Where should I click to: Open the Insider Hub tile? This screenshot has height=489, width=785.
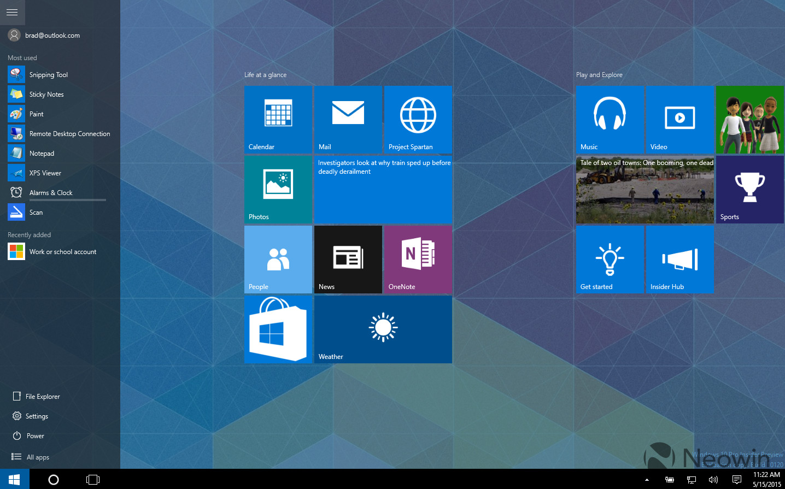click(680, 260)
